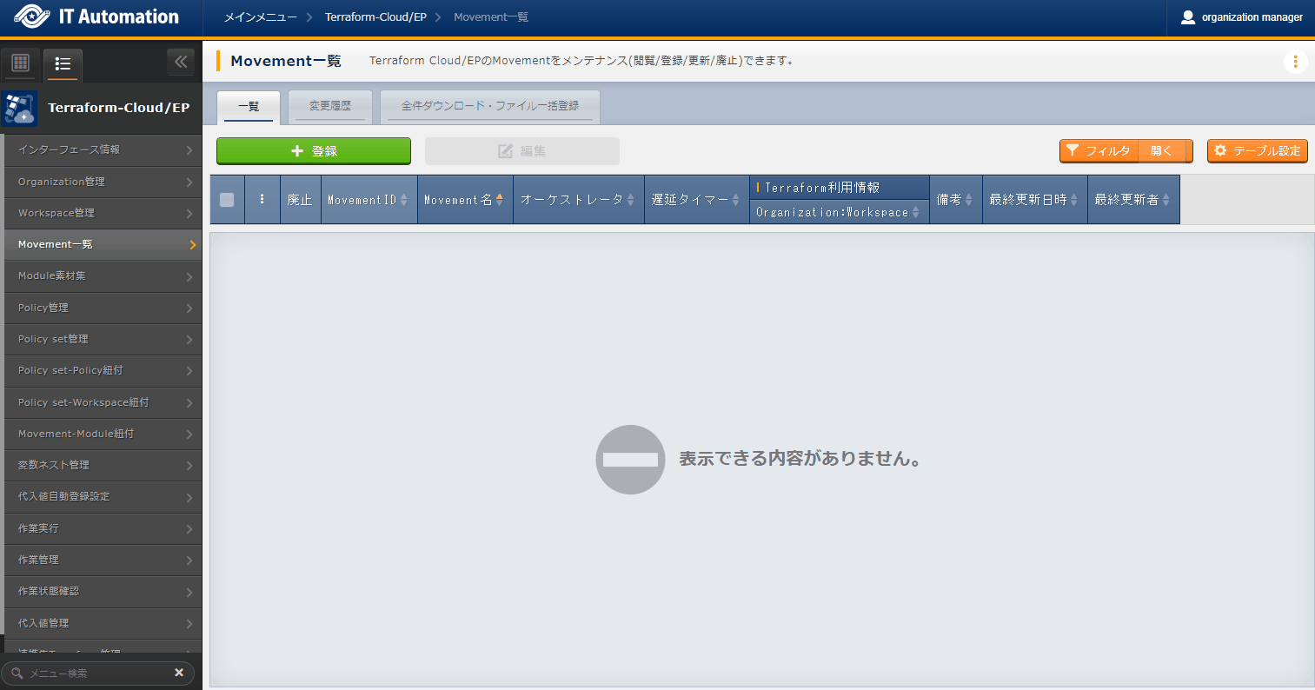This screenshot has width=1315, height=690.
Task: Sort by MovementID column arrows
Action: (x=403, y=200)
